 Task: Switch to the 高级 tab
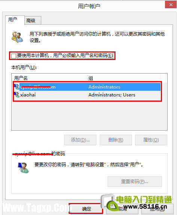click(x=33, y=21)
